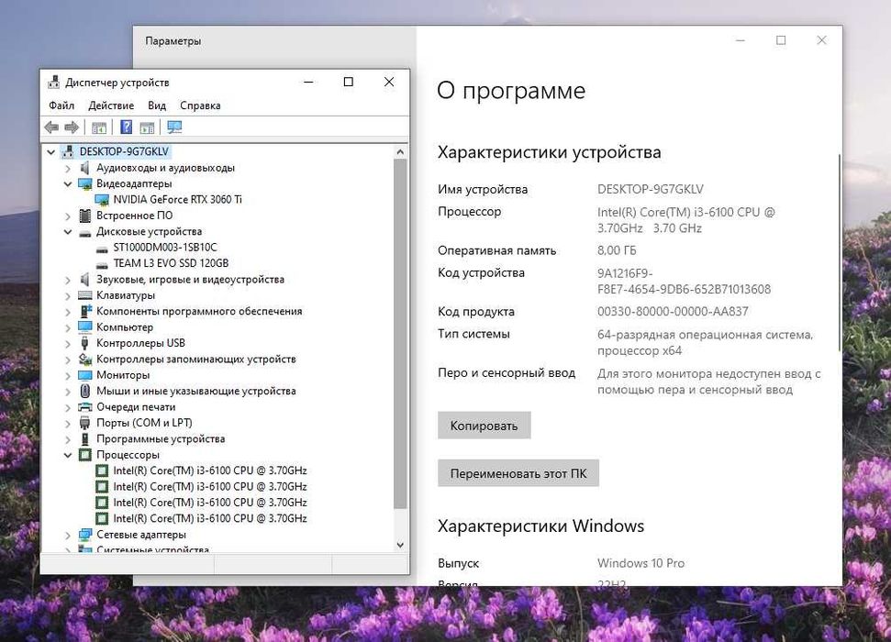891x642 pixels.
Task: Click the Клавиатуры keyboard icon
Action: pos(84,295)
